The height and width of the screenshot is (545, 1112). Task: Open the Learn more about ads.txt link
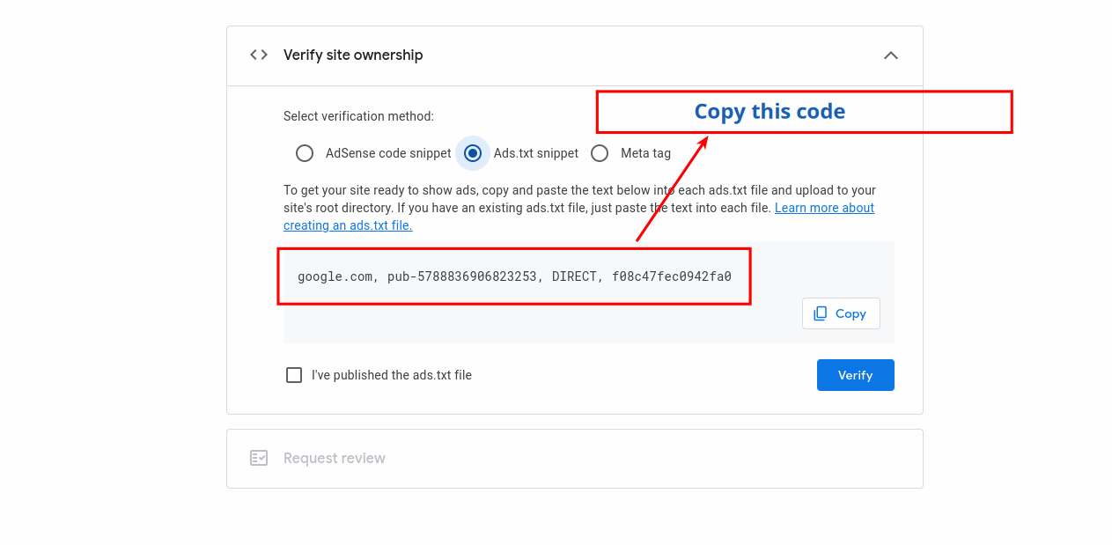pyautogui.click(x=824, y=208)
